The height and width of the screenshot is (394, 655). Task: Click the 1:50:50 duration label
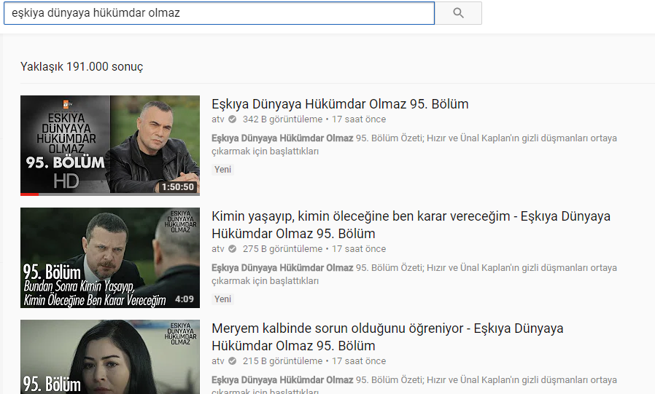179,187
